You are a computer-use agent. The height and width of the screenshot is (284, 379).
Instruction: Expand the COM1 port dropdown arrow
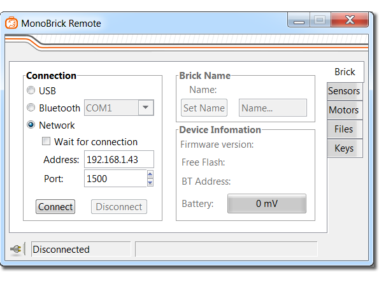pos(145,108)
